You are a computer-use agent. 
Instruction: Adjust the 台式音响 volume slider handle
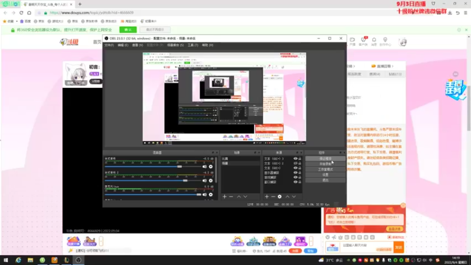(x=180, y=167)
